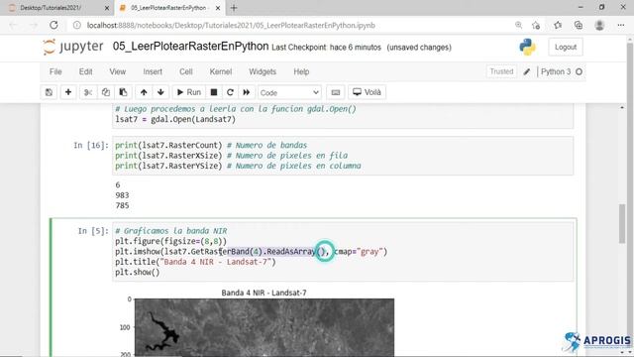Click the Trusted notebook indicator
Screen dimensions: 634x357
tap(501, 71)
